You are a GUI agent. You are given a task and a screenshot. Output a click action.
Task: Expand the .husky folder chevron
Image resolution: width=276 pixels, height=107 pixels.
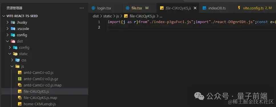pyautogui.click(x=7, y=22)
